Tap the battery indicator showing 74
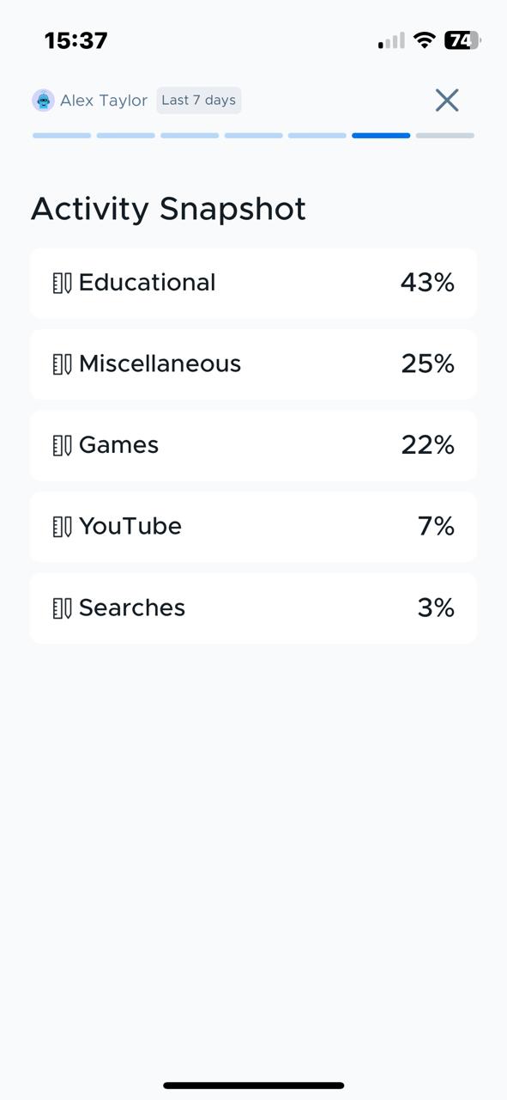The width and height of the screenshot is (507, 1100). (462, 40)
